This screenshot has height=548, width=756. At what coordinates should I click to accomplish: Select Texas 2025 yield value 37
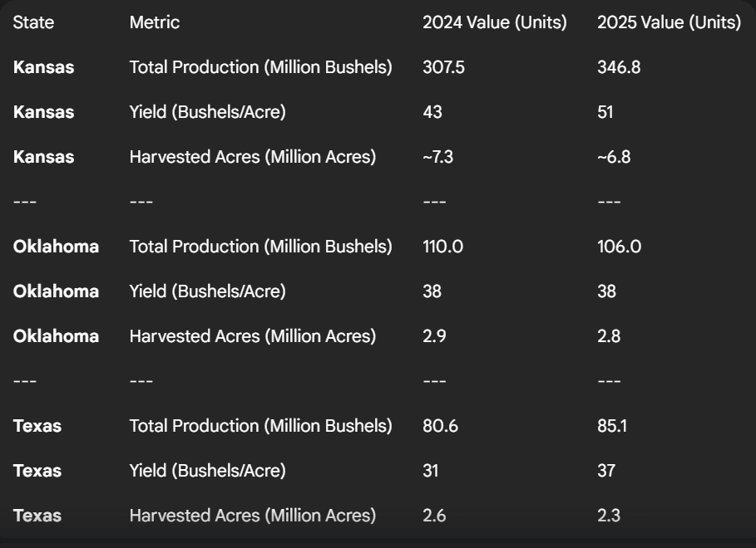tap(606, 472)
